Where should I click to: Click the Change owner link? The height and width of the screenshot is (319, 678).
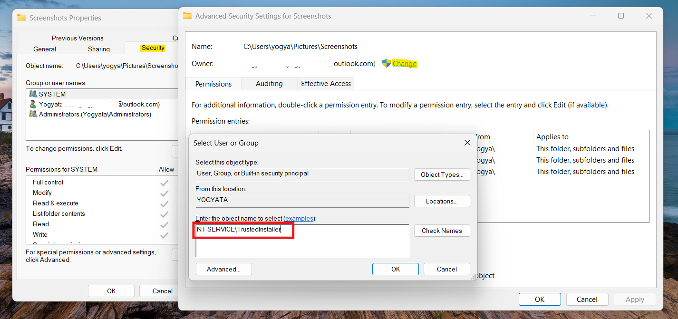pos(405,64)
